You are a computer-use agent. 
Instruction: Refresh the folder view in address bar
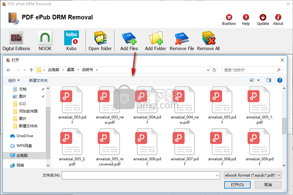point(214,70)
